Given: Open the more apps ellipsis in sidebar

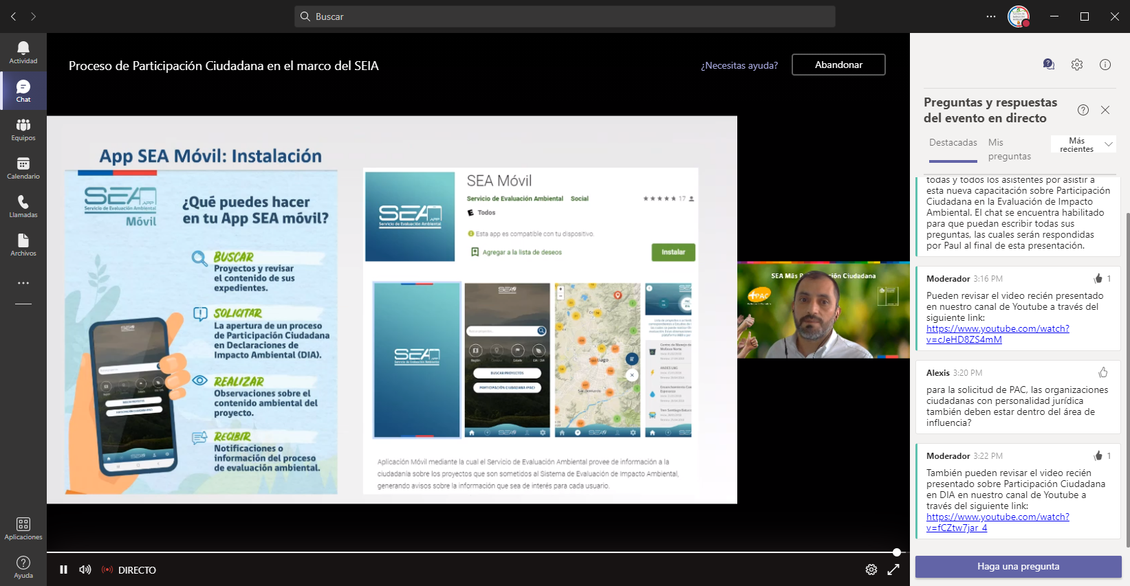Looking at the screenshot, I should (23, 283).
